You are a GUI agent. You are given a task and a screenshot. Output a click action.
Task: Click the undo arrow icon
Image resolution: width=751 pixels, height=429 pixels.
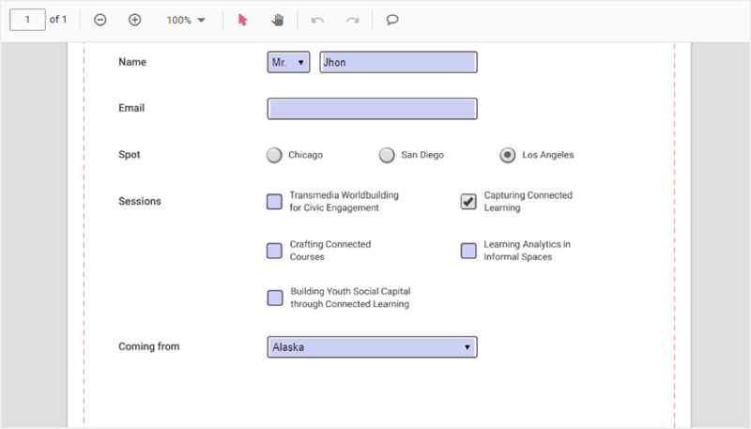[317, 20]
